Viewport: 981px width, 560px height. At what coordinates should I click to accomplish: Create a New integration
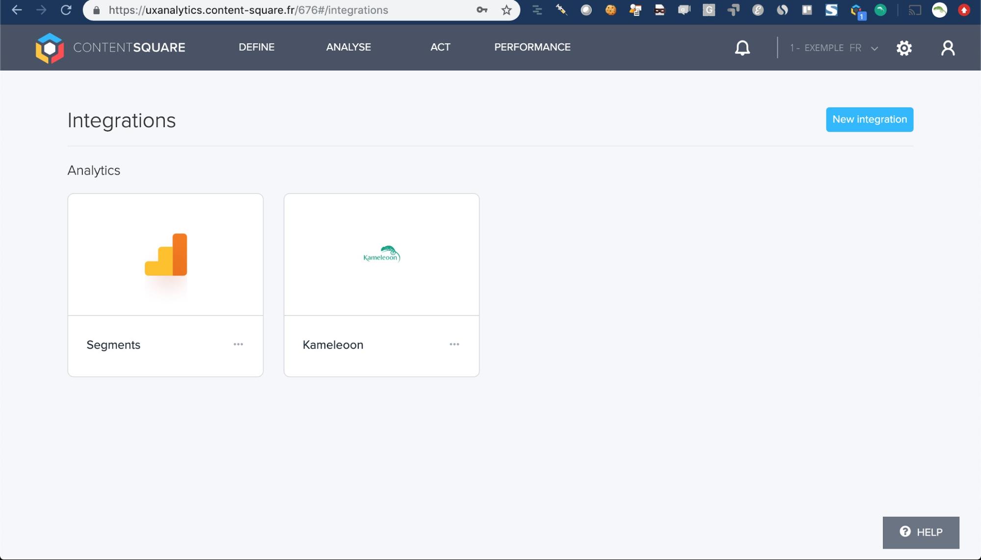tap(869, 119)
